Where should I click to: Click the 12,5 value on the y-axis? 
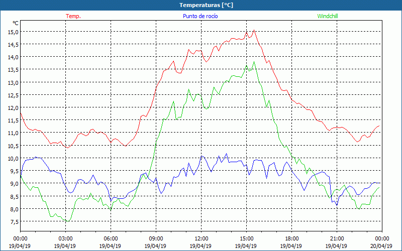[14, 95]
